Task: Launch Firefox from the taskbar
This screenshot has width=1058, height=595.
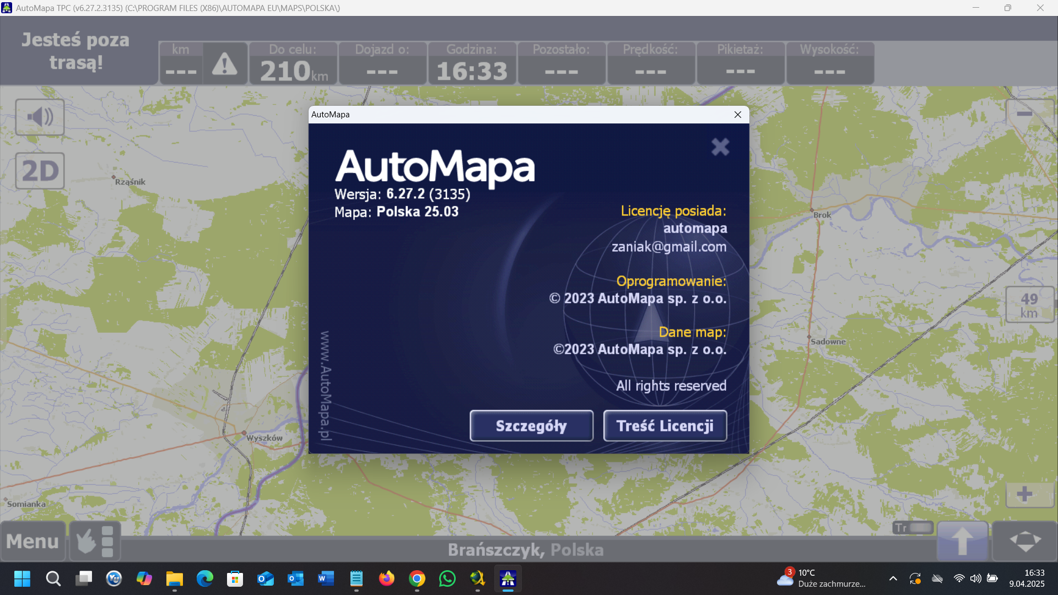Action: coord(387,578)
